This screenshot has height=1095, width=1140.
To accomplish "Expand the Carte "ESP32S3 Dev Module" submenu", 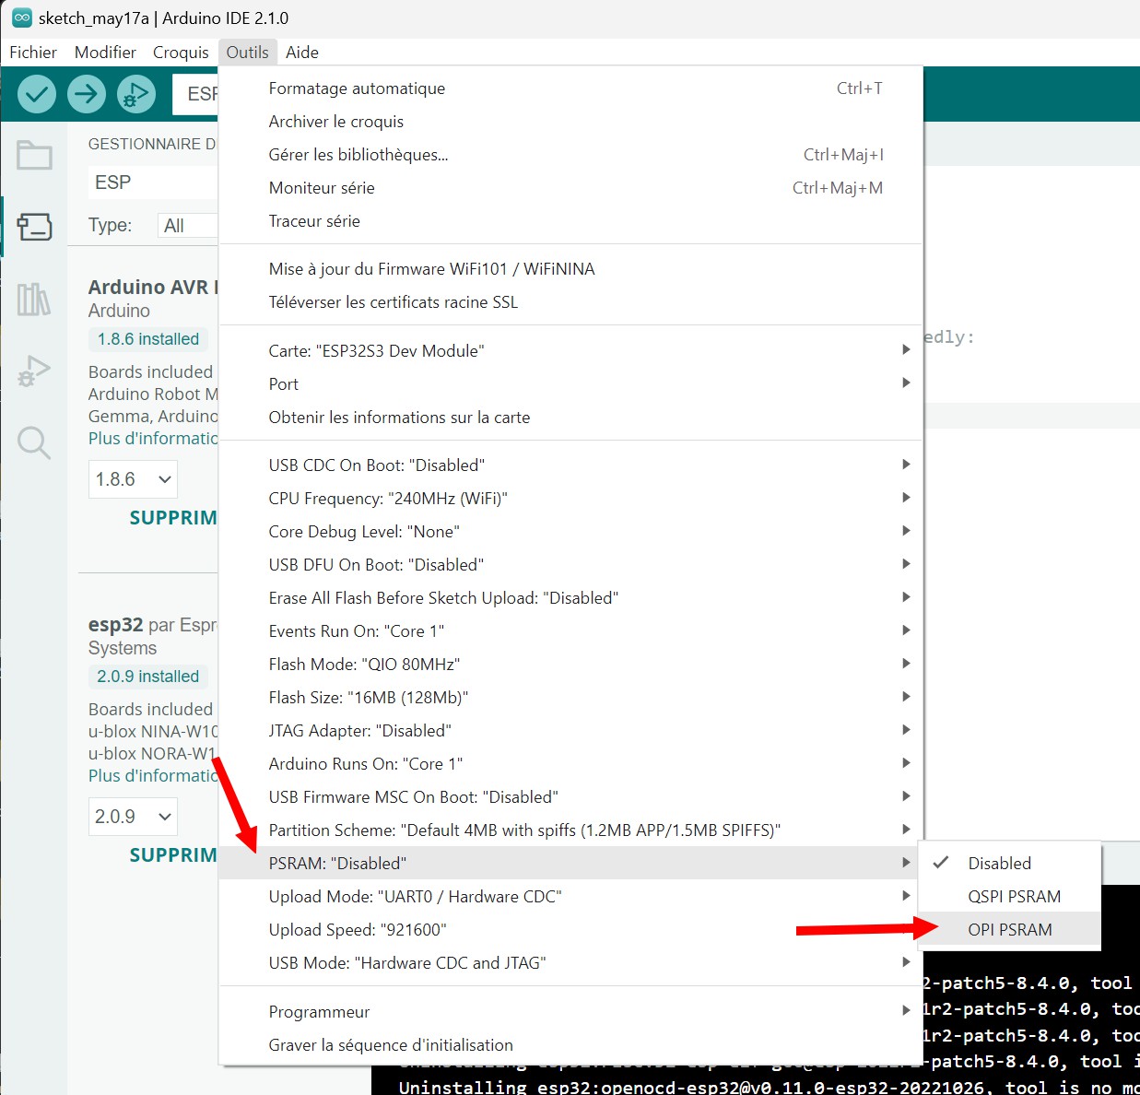I will point(570,351).
